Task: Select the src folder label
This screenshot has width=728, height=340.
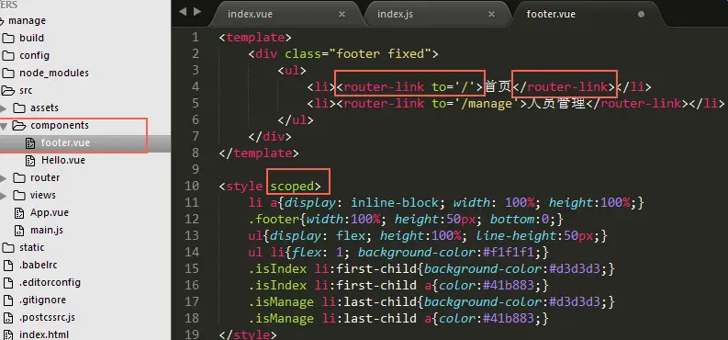Action: [26, 91]
